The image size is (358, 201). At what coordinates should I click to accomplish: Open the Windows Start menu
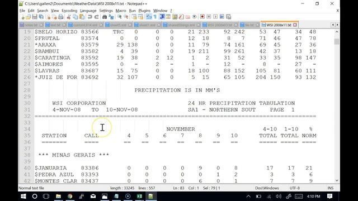(x=23, y=196)
